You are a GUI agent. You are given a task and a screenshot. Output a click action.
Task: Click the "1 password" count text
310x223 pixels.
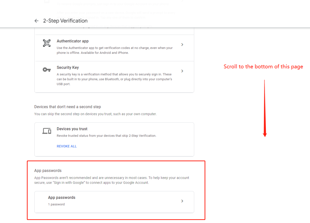point(56,204)
